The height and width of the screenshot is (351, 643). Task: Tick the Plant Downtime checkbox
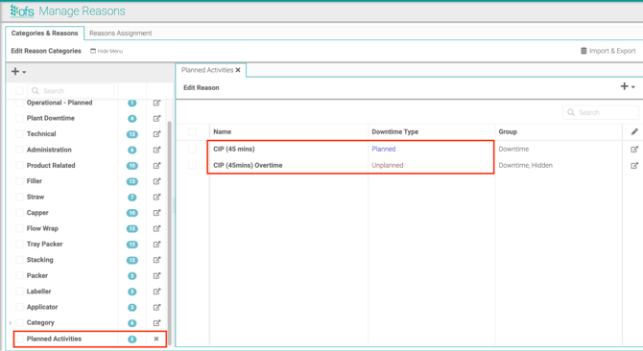(x=19, y=118)
